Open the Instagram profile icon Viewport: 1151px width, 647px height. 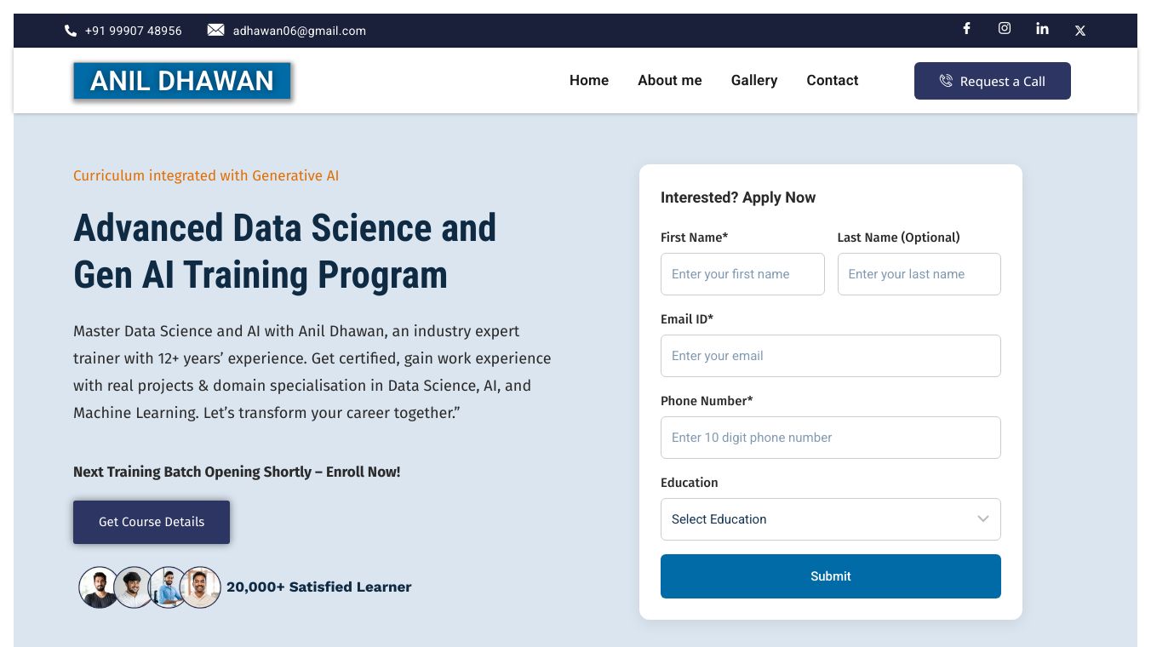point(1005,28)
